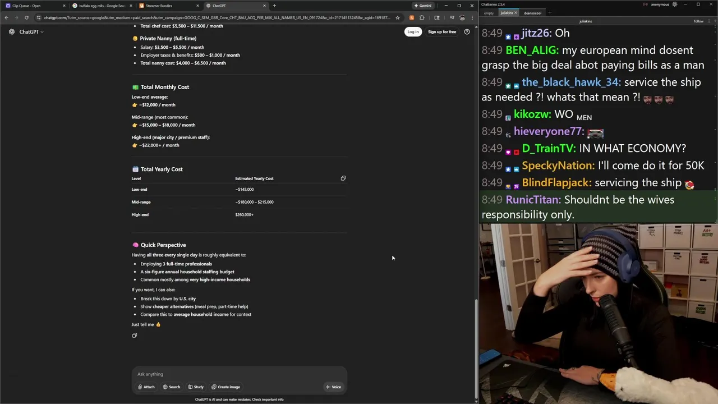Go back in browser history
Image resolution: width=718 pixels, height=404 pixels.
coord(6,17)
